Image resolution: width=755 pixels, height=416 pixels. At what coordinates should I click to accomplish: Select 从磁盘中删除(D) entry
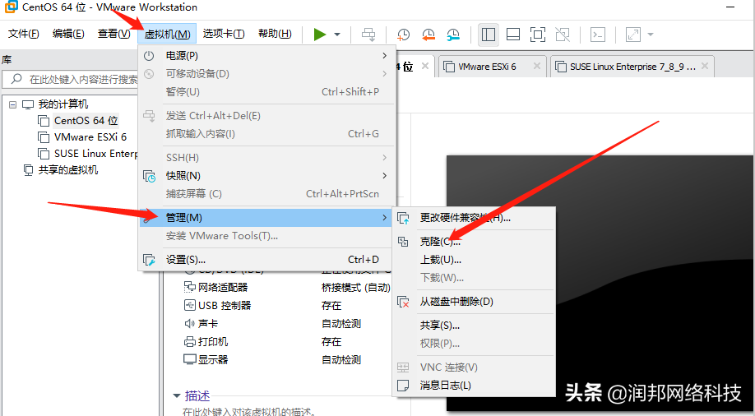(475, 302)
